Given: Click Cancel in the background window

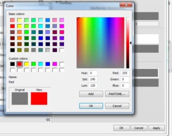Looking at the screenshot, I should click(x=139, y=128).
